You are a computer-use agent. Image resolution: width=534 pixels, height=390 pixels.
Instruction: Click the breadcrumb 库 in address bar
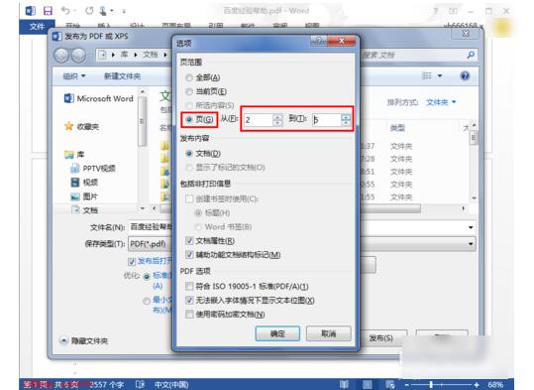click(124, 55)
